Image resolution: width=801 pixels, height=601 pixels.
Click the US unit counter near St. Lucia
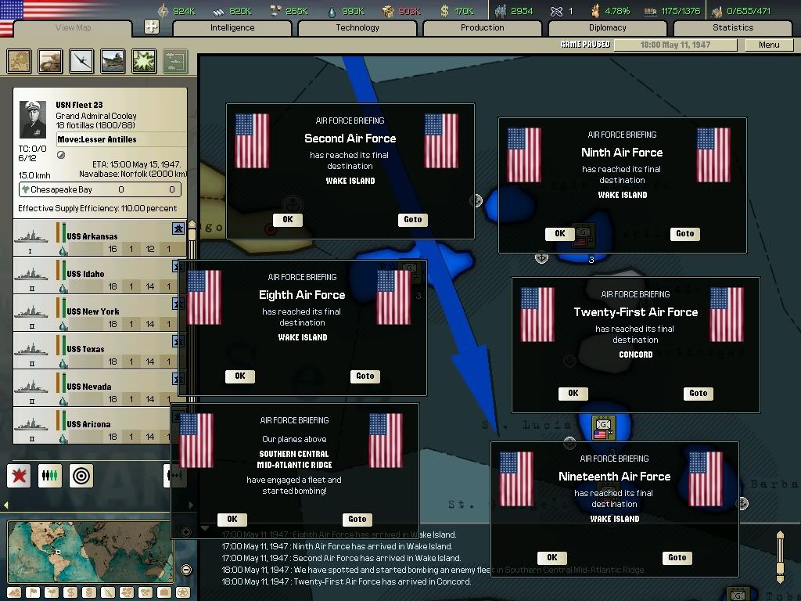603,428
